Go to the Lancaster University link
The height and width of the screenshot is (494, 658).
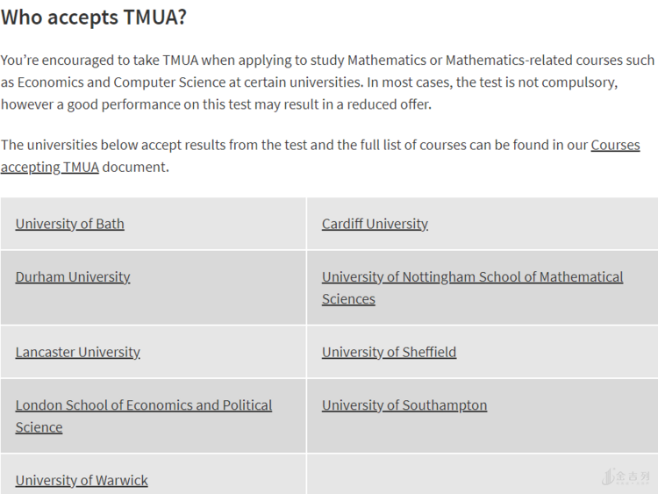point(77,352)
